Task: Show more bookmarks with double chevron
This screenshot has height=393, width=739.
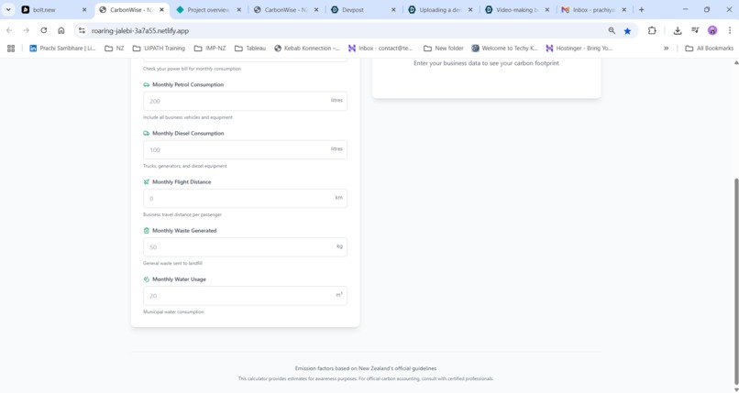Action: pyautogui.click(x=666, y=48)
